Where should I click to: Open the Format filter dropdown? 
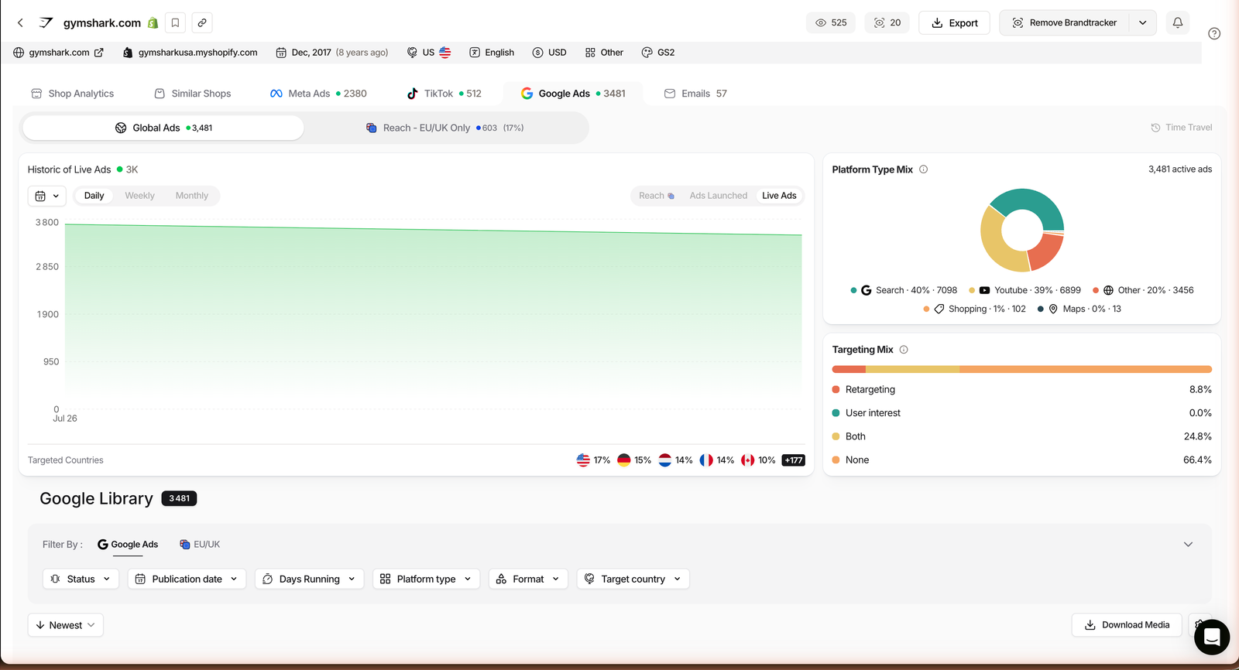528,579
